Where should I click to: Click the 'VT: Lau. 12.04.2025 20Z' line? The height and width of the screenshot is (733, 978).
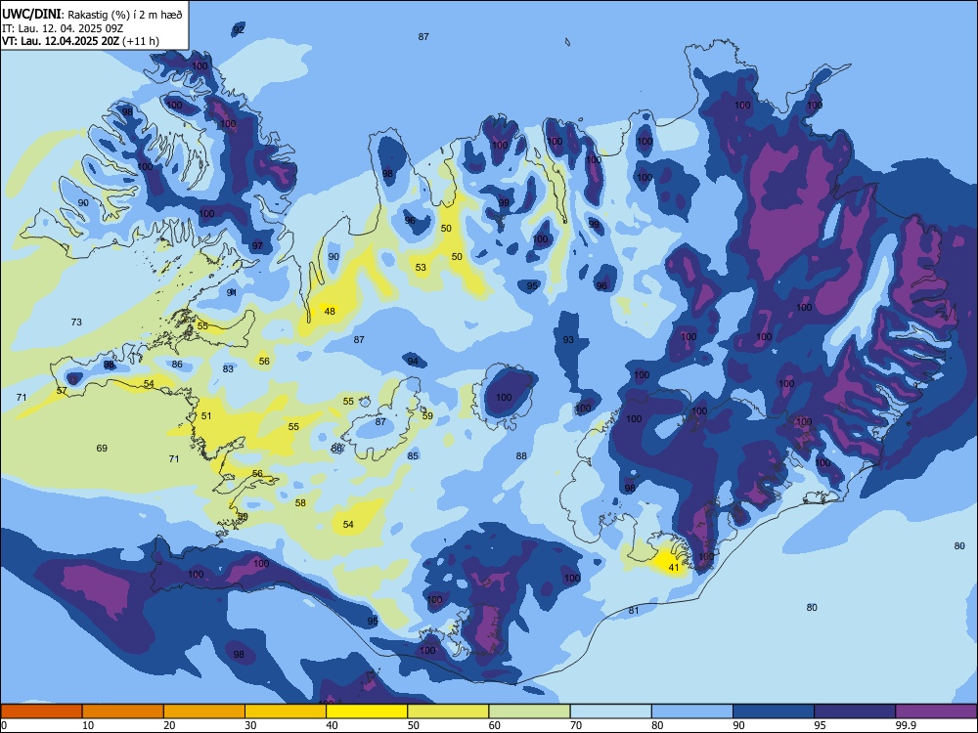(x=61, y=42)
